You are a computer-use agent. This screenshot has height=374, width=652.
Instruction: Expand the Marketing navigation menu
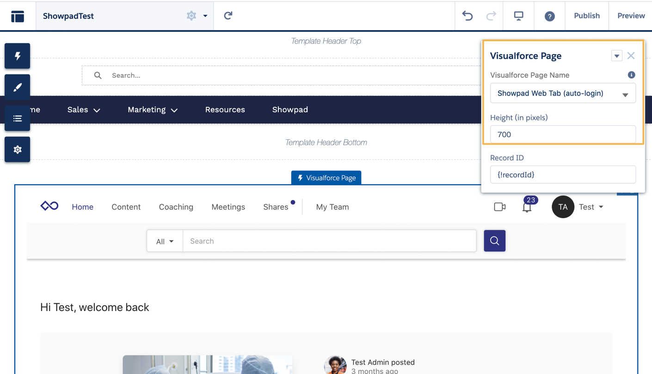coord(153,110)
